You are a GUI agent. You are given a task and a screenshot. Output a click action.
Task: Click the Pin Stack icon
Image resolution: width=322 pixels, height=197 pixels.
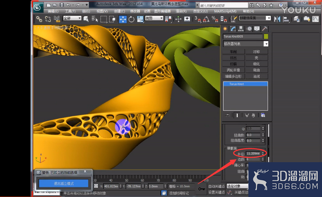pyautogui.click(x=227, y=115)
